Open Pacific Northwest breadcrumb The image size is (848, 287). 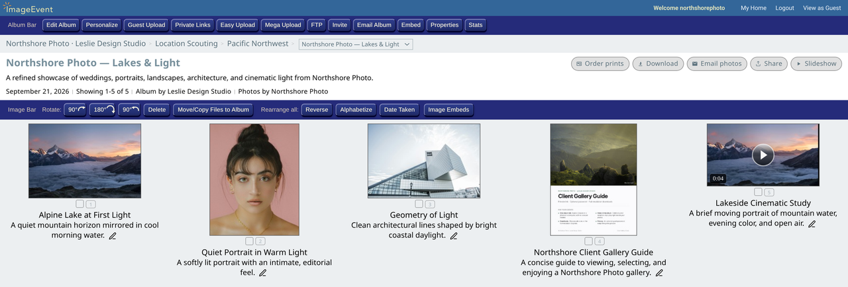[x=258, y=44]
